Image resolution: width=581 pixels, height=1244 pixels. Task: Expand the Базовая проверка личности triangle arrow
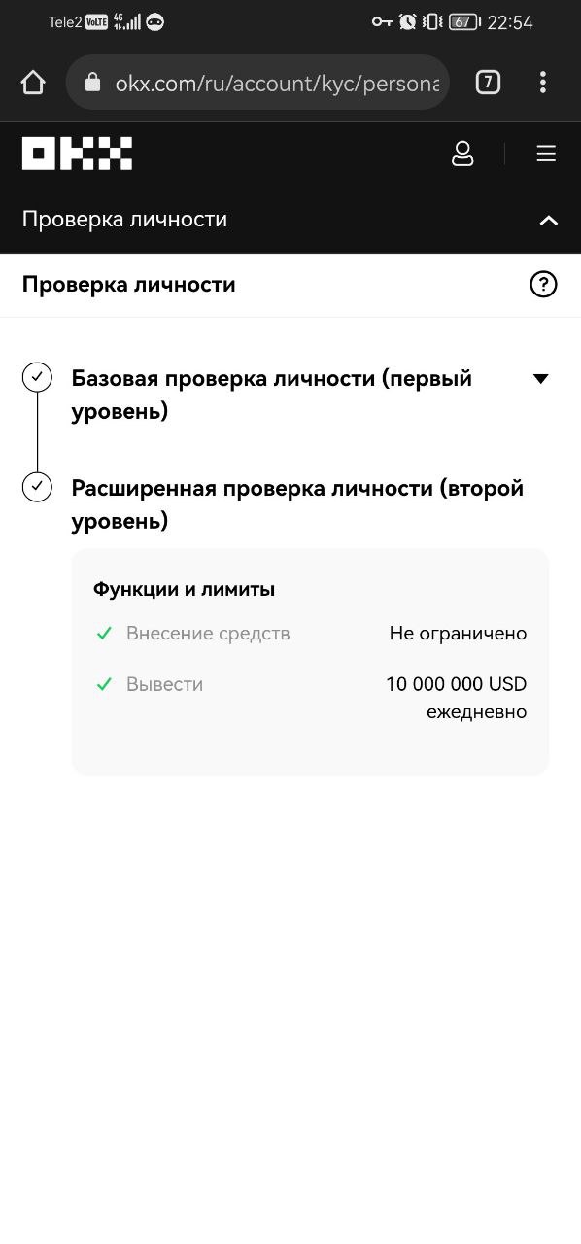[x=541, y=379]
